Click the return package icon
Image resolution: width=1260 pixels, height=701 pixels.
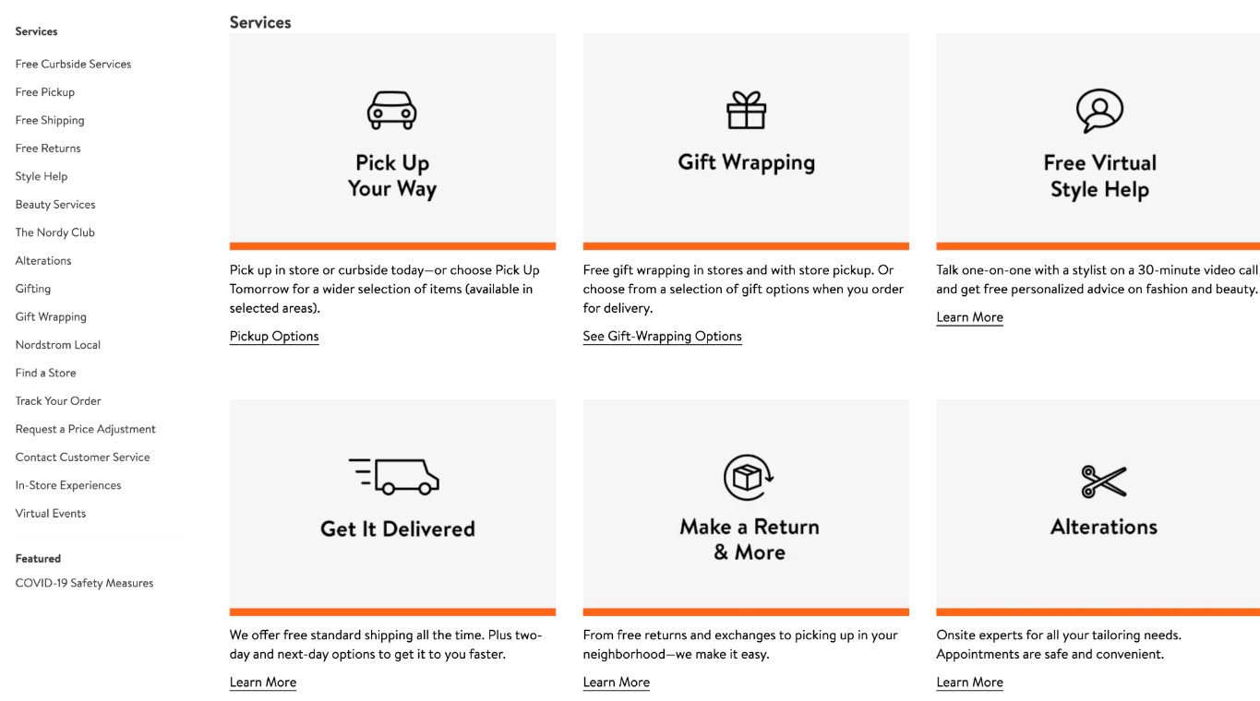(x=748, y=477)
